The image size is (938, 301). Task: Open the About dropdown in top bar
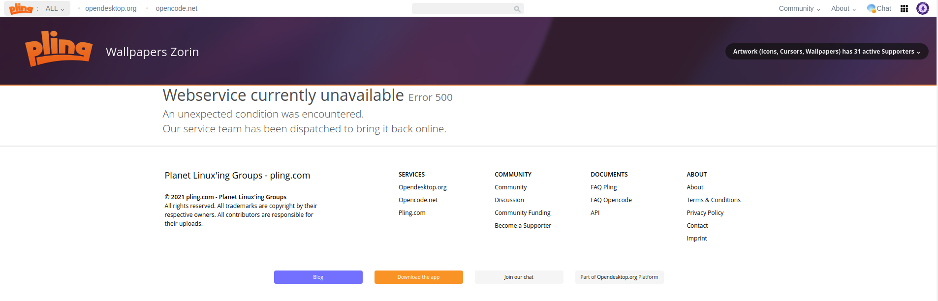point(844,8)
